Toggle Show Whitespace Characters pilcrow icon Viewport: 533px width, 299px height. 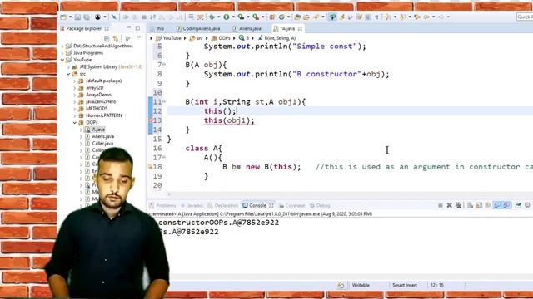pyautogui.click(x=376, y=17)
